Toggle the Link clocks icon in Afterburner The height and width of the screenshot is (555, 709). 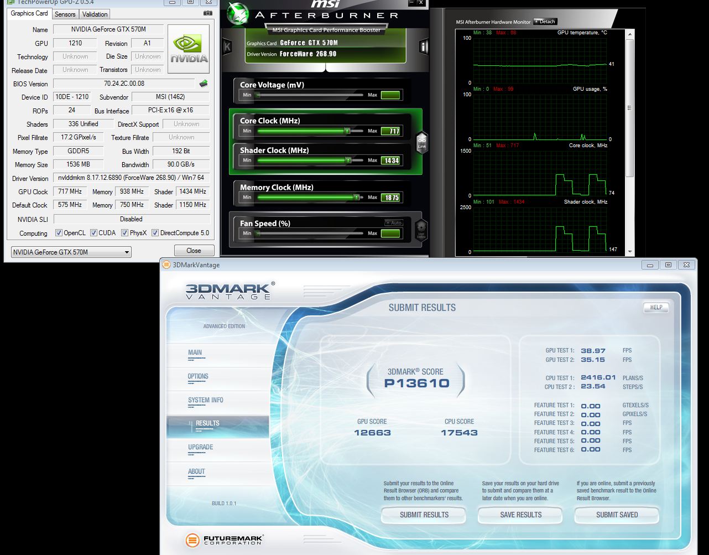pos(421,143)
